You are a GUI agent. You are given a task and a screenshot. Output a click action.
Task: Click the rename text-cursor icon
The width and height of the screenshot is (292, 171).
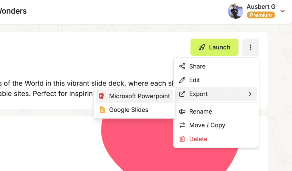pos(182,111)
